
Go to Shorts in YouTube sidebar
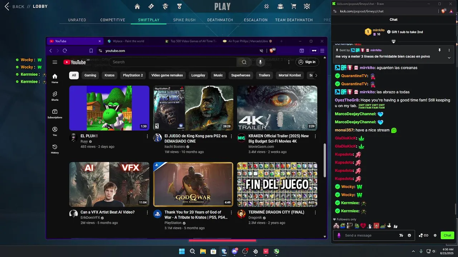tap(55, 96)
